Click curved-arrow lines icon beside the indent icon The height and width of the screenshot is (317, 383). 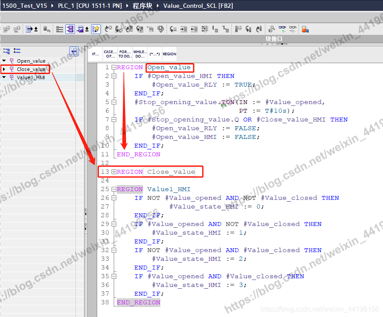pyautogui.click(x=173, y=29)
